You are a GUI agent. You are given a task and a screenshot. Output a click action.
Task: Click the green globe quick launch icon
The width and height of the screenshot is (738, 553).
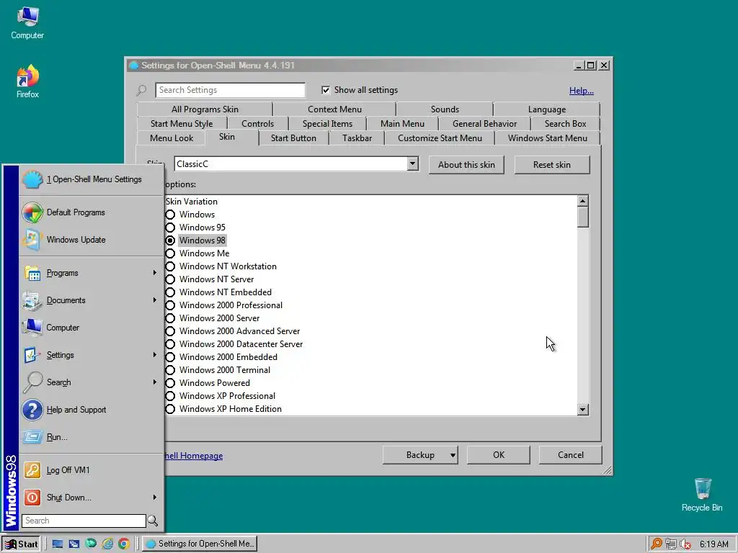pyautogui.click(x=91, y=544)
